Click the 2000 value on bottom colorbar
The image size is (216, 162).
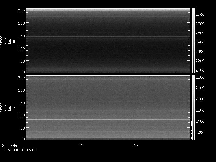(x=202, y=133)
